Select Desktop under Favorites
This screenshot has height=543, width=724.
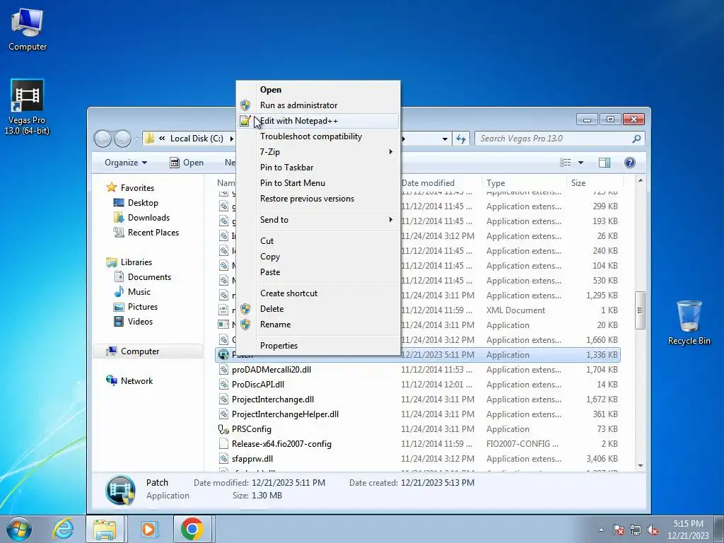click(143, 203)
